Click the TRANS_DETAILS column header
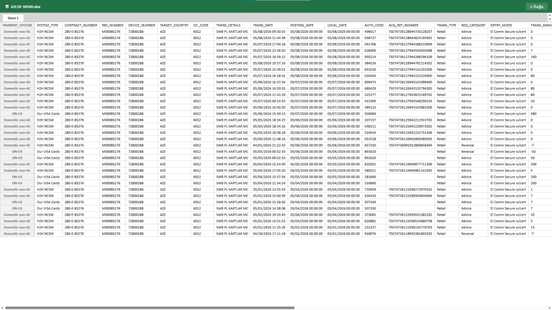Viewport: 552px width, 310px height. 232,25
